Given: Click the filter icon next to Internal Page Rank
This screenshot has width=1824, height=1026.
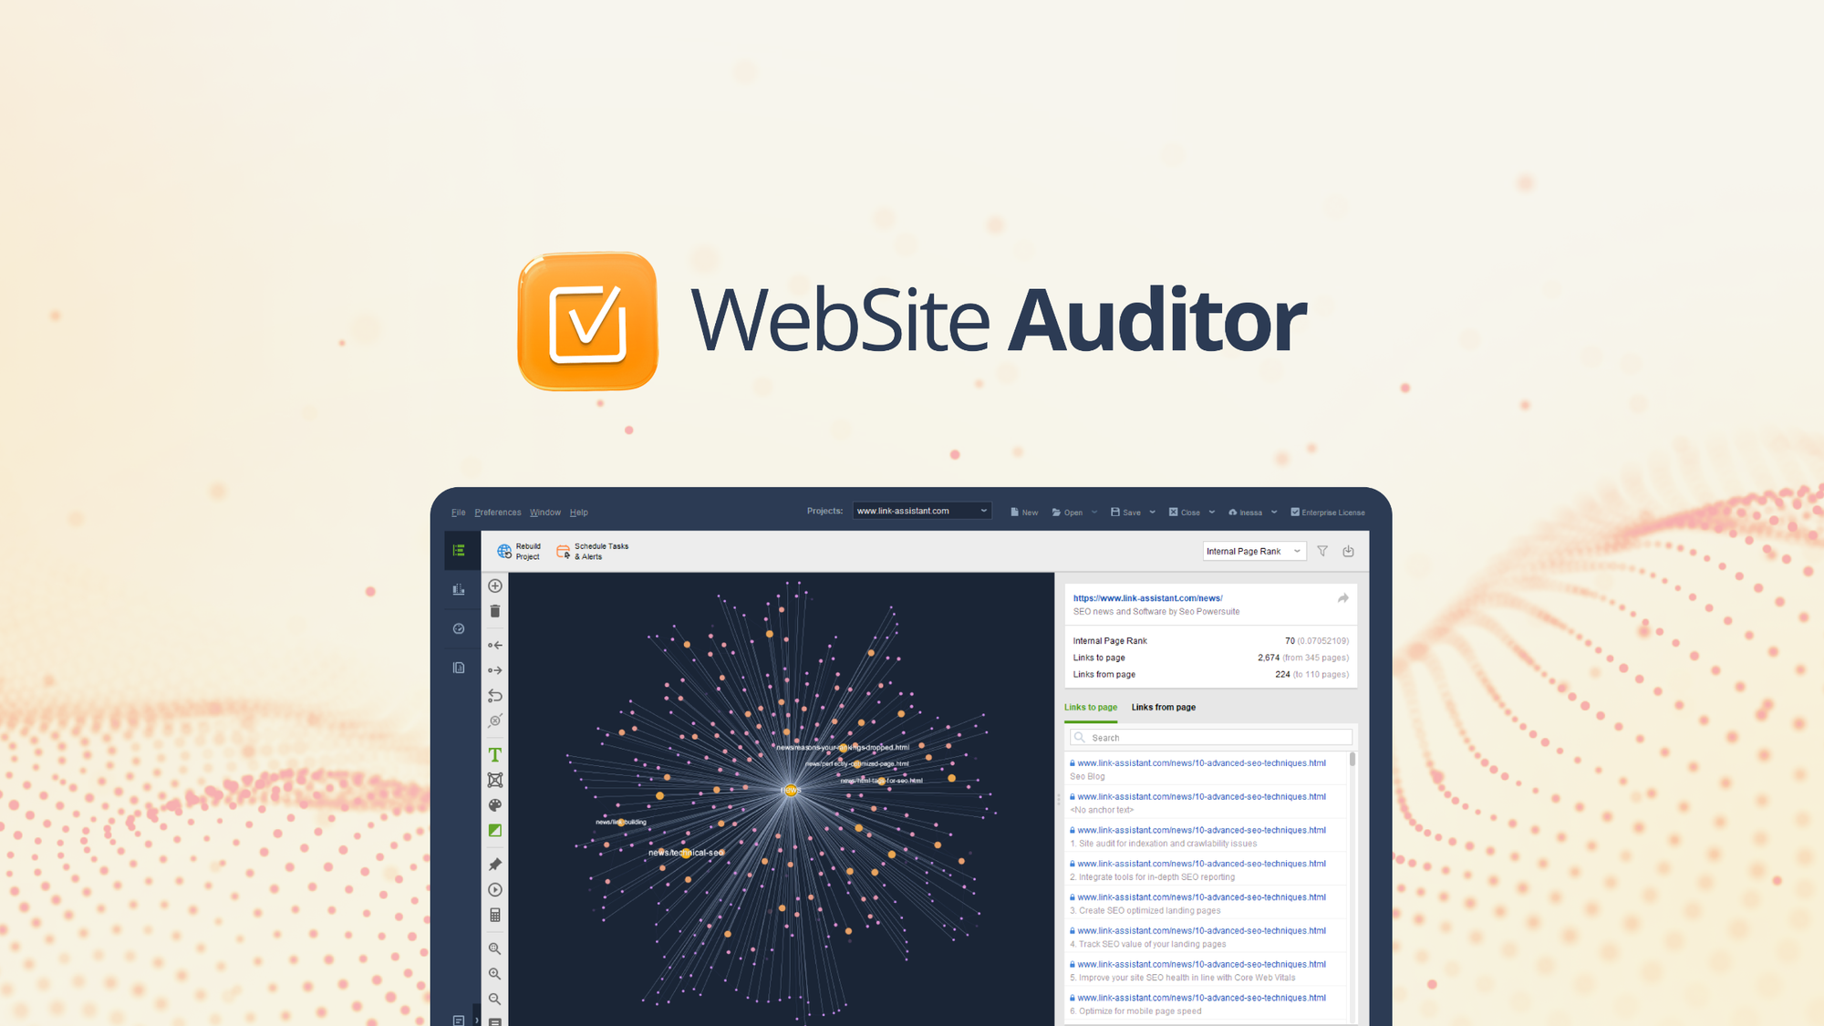Looking at the screenshot, I should click(1324, 551).
